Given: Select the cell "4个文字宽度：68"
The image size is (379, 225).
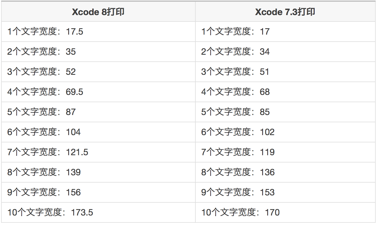Looking at the screenshot, I should coord(235,92).
